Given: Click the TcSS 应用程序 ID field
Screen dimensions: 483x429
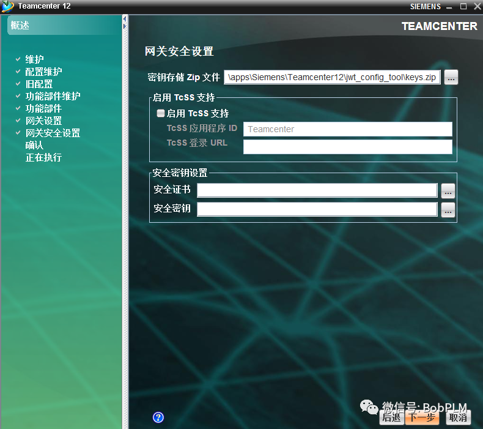Looking at the screenshot, I should pos(348,129).
